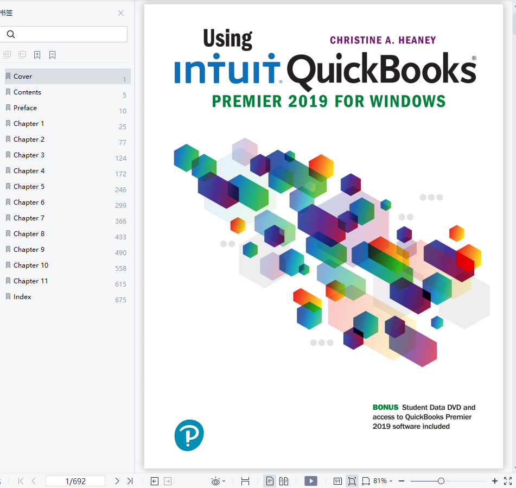
Task: Open the Index bookmark
Action: (67, 297)
